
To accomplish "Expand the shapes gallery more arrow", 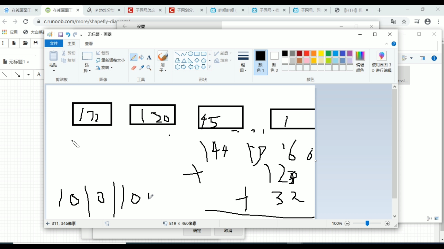I will tap(210, 67).
